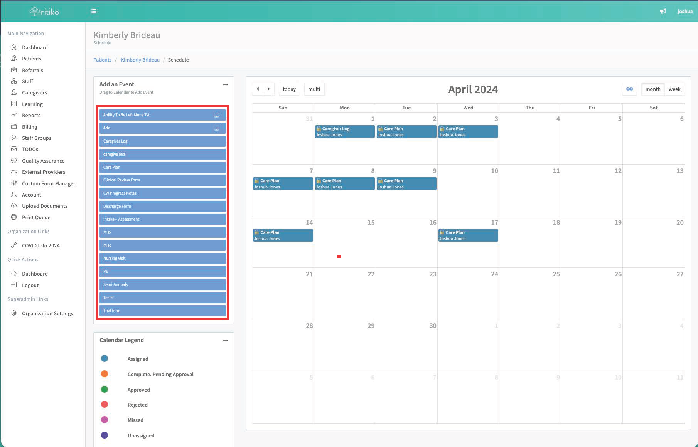Toggle multi selection mode

point(314,89)
